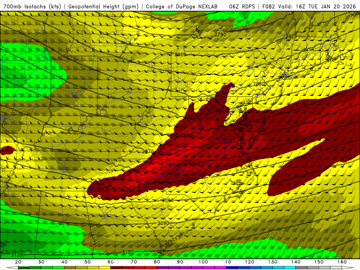Click the 2910 height contour label

[222, 112]
